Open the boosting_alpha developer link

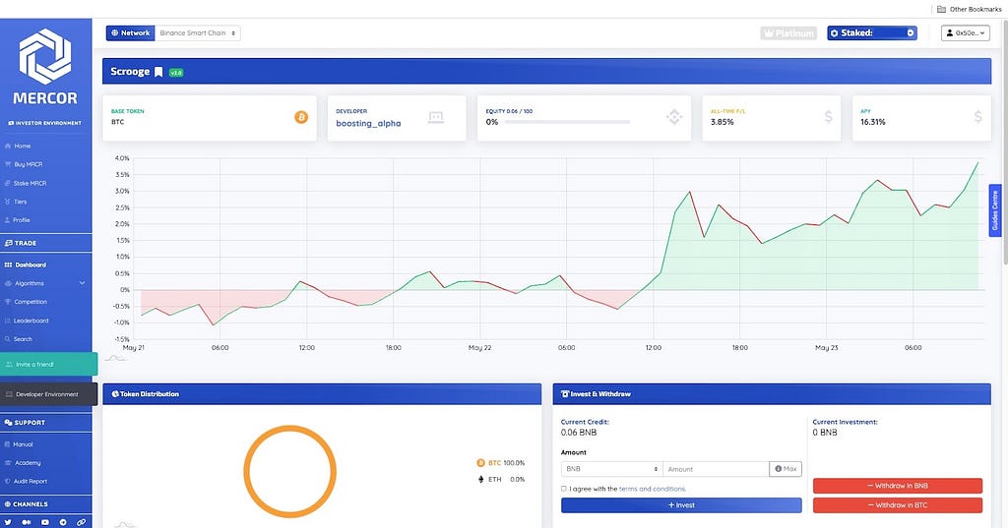tap(368, 123)
